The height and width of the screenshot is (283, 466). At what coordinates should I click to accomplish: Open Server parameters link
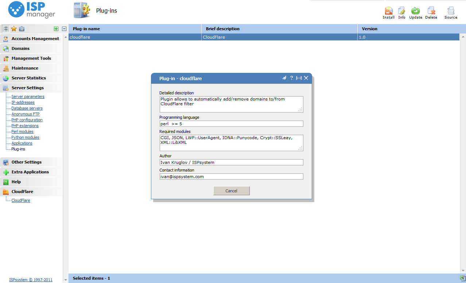tap(28, 97)
